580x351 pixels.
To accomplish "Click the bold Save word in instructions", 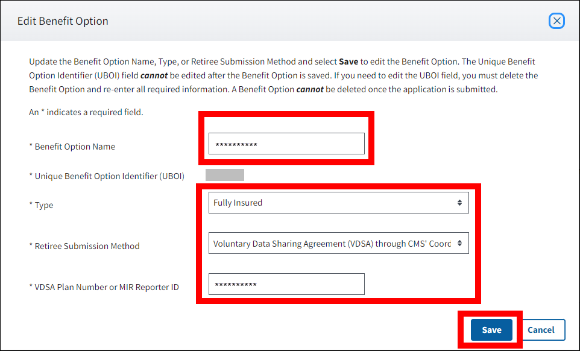I will 348,62.
